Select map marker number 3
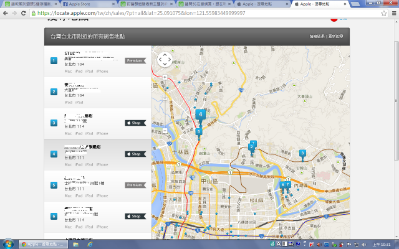 click(x=302, y=154)
